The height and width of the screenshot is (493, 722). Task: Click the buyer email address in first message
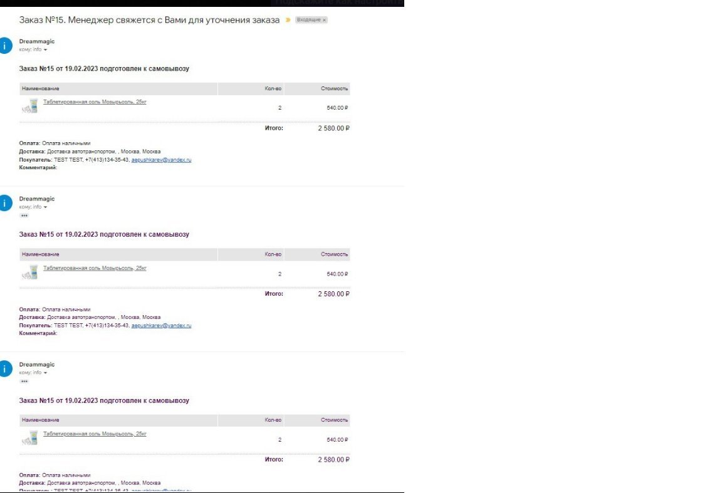click(x=161, y=160)
